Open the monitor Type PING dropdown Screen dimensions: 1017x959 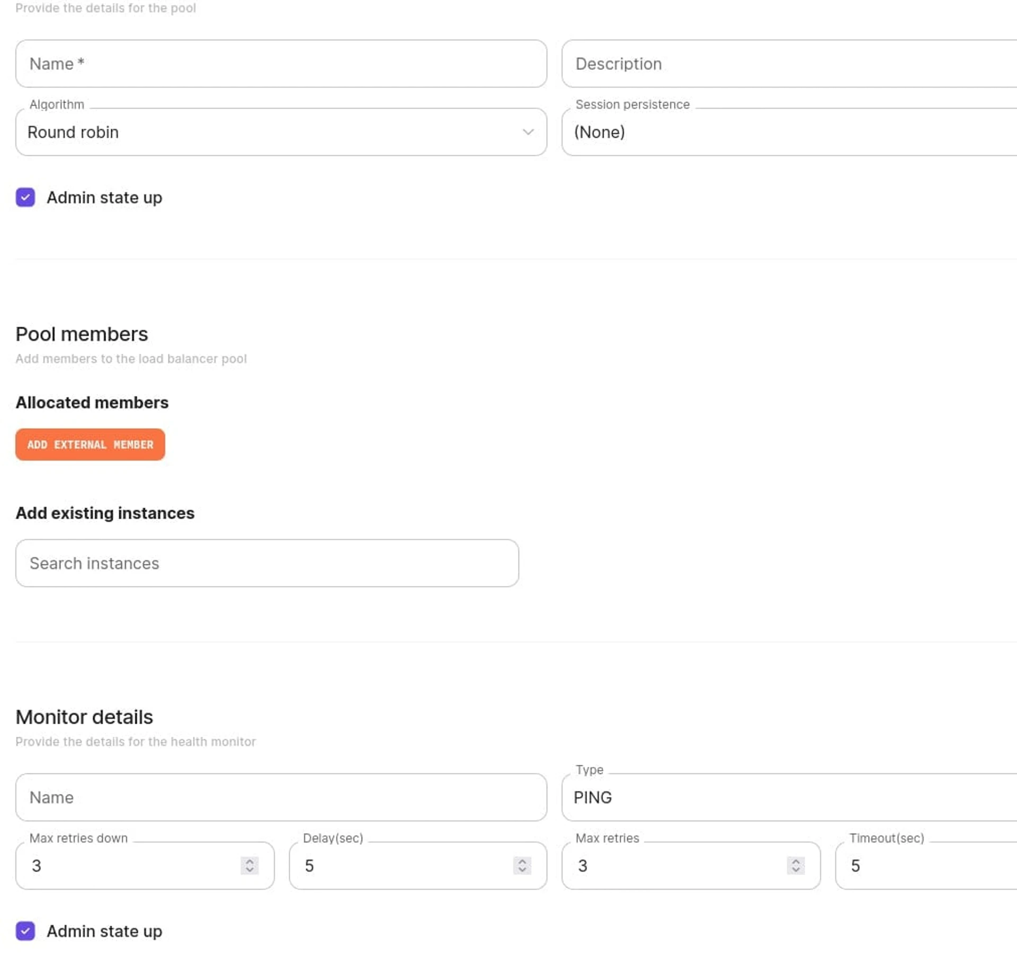click(x=789, y=797)
